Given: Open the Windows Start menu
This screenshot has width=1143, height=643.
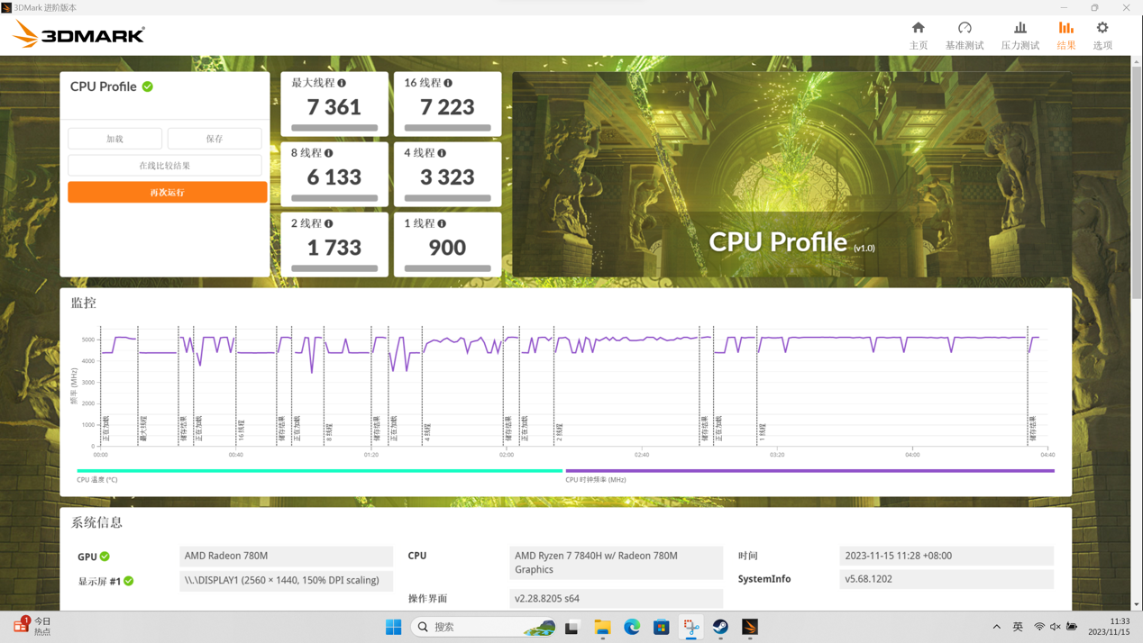Looking at the screenshot, I should (x=394, y=627).
